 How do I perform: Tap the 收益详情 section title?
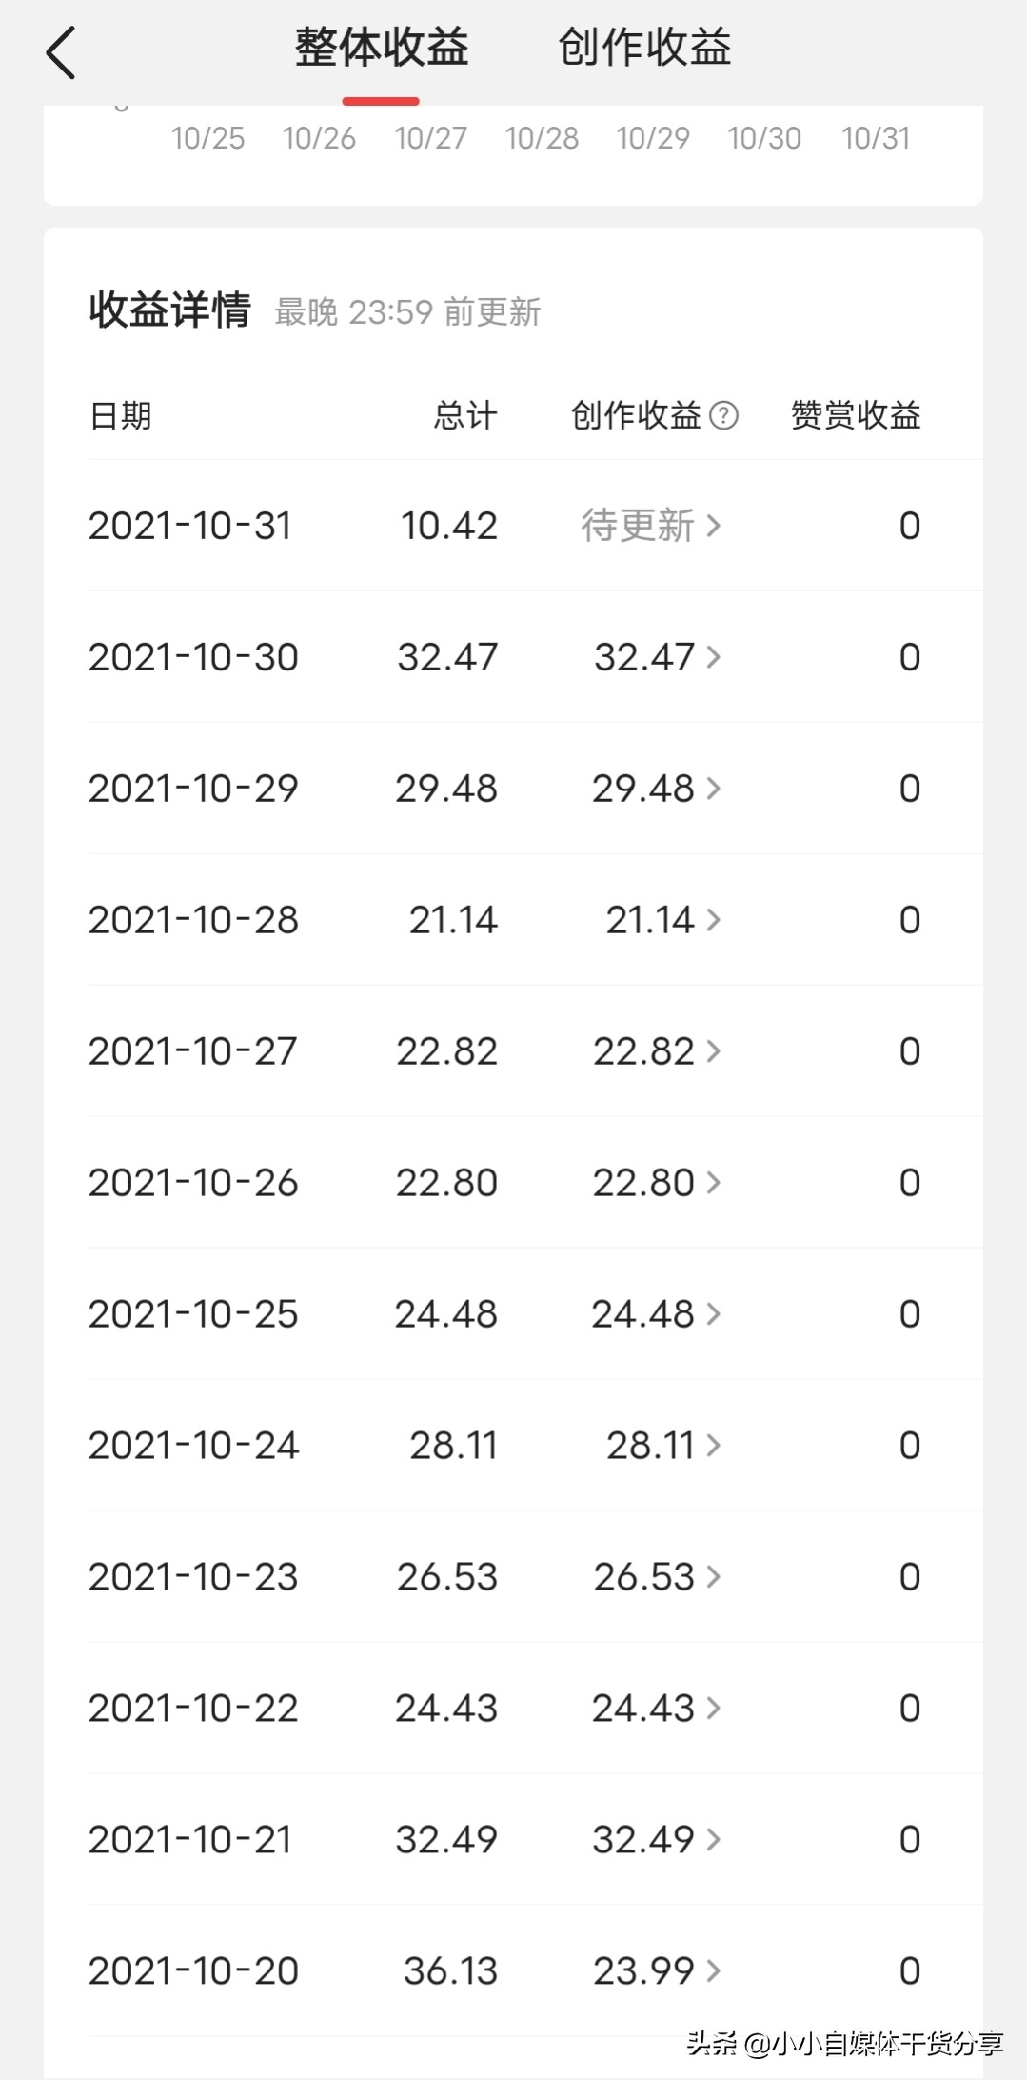(169, 310)
